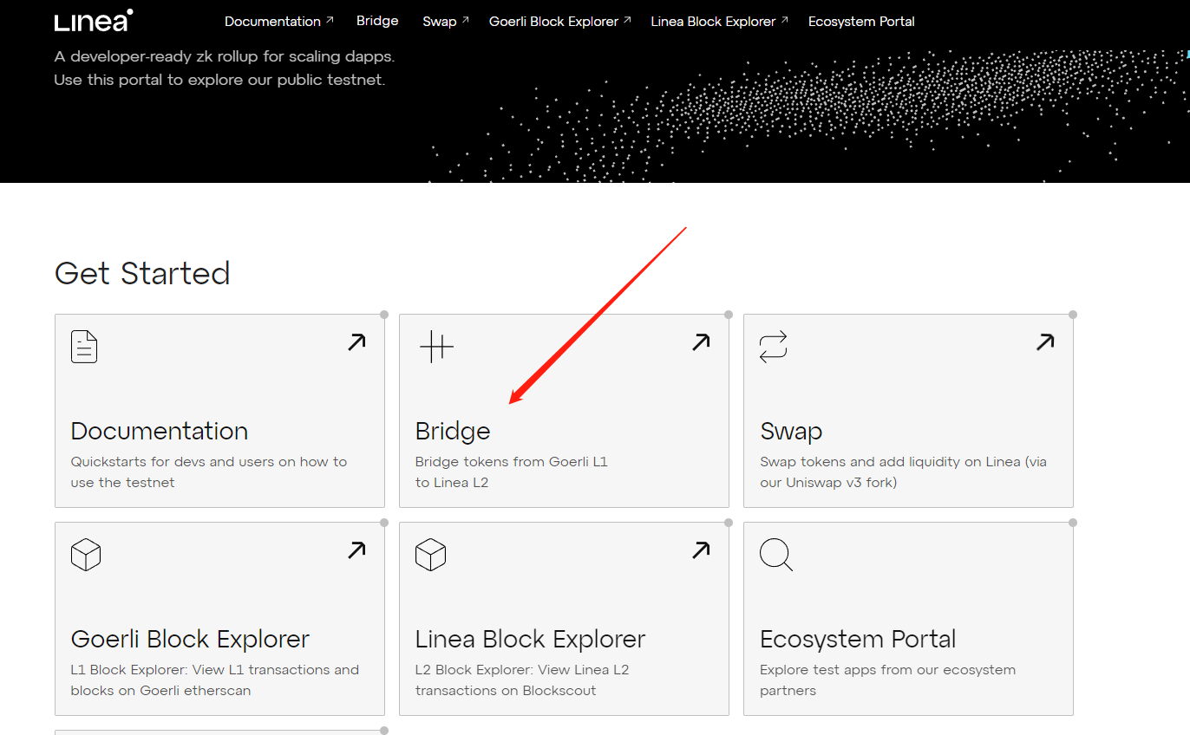
Task: Open Goerli Block Explorer nav link
Action: tap(559, 21)
